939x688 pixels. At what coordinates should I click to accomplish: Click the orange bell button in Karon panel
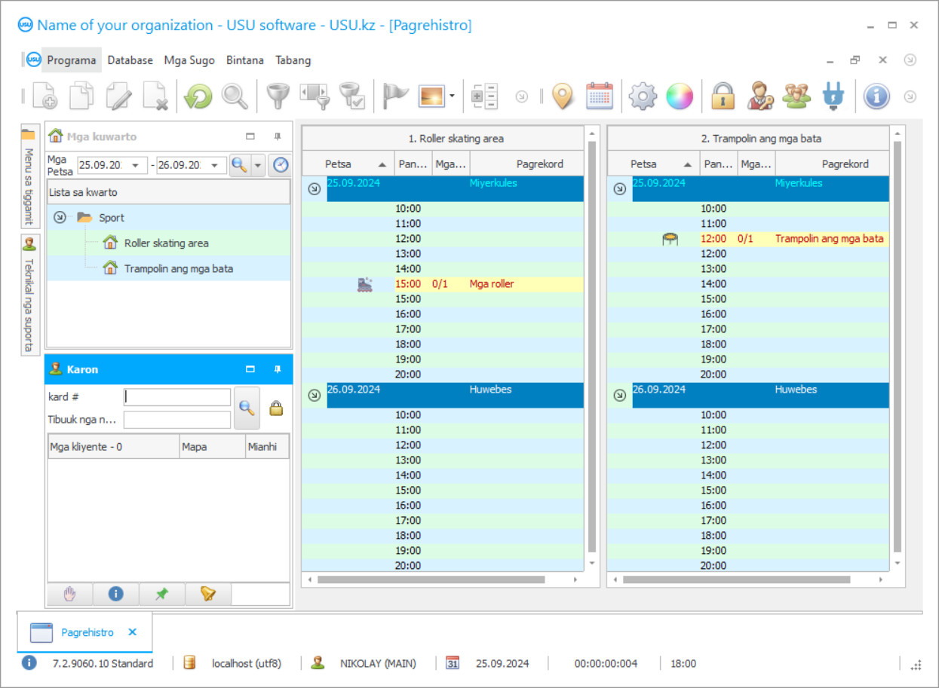[x=208, y=594]
